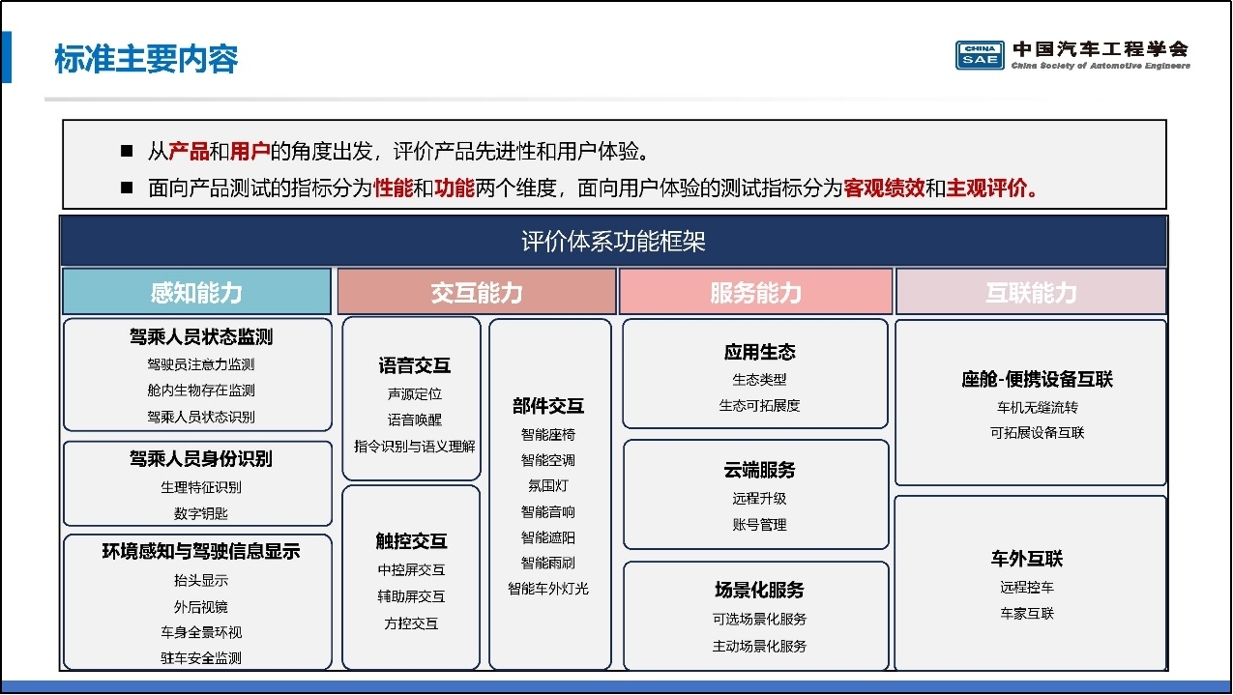Click the 交互能力 column header
Screen dimensions: 1233x695
pyautogui.click(x=477, y=292)
